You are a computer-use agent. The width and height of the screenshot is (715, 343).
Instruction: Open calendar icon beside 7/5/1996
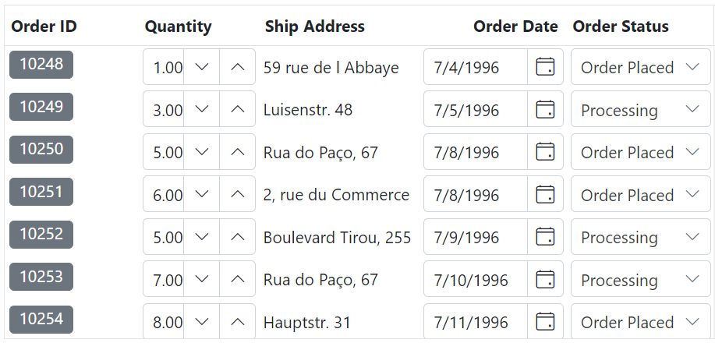[x=545, y=109]
